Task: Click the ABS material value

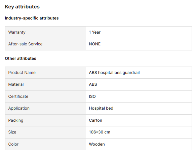Action: [93, 84]
